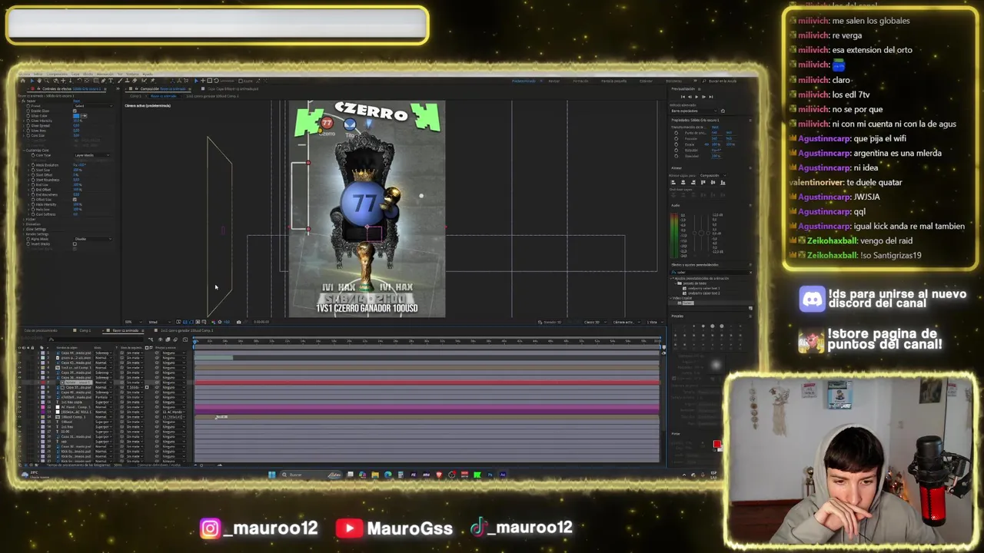The image size is (984, 553).
Task: Clear the saber search in effects panel
Action: (x=750, y=272)
